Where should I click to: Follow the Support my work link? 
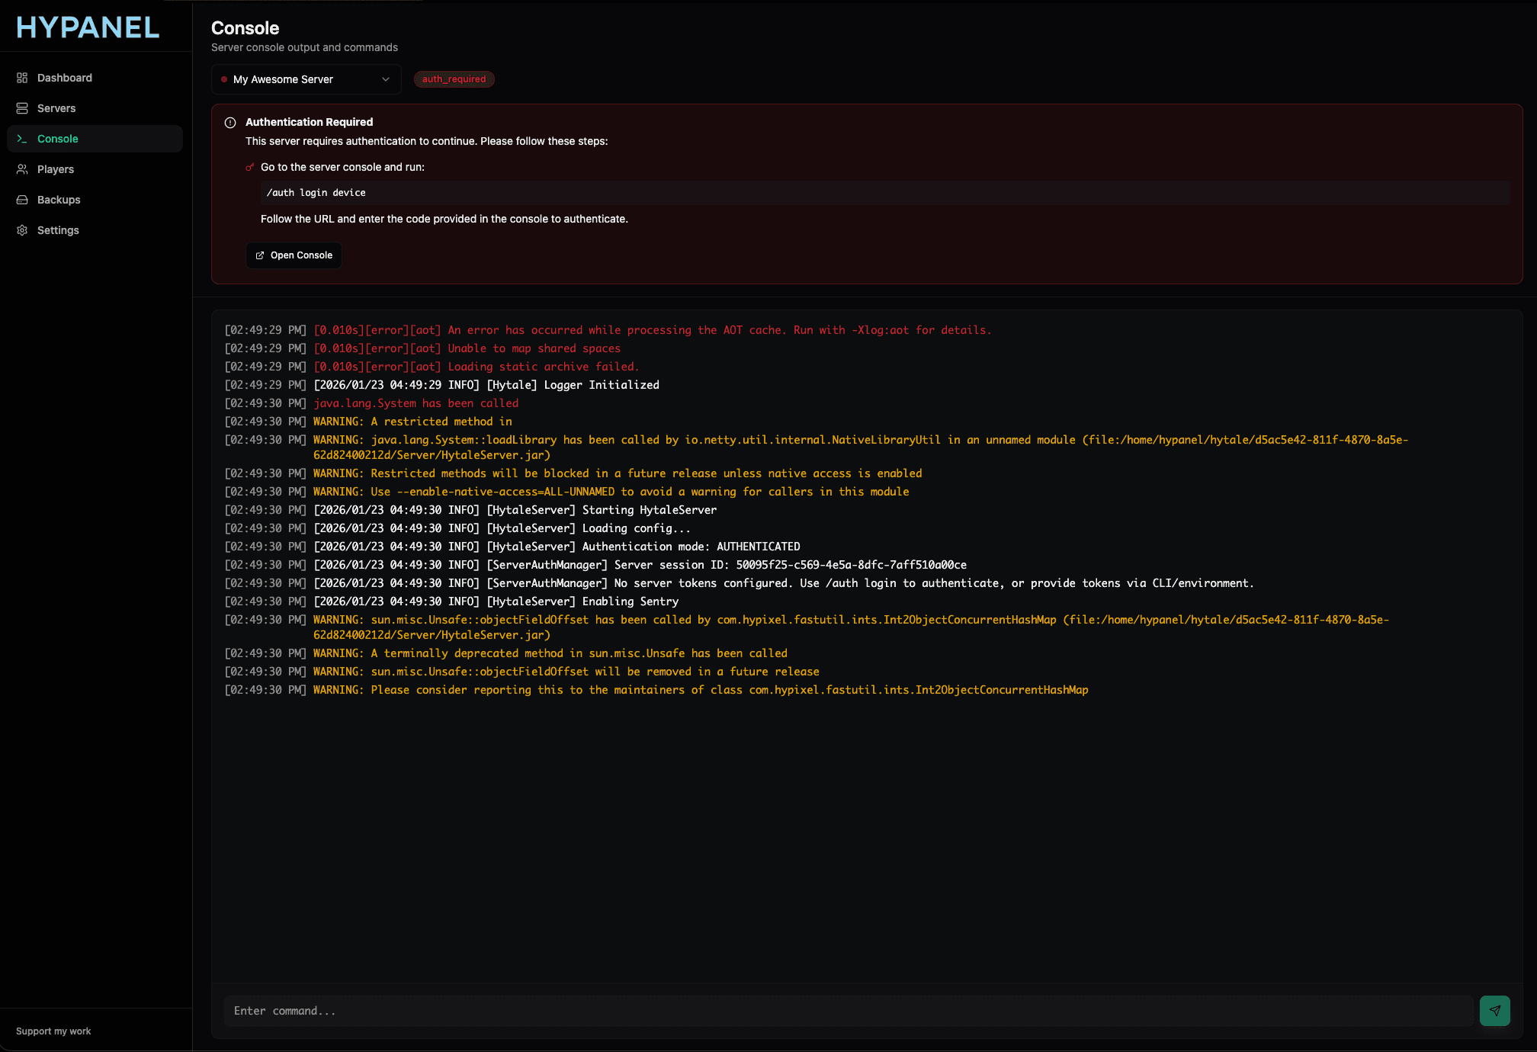point(53,1031)
